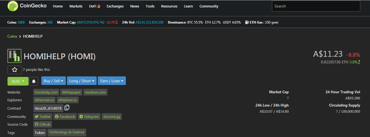Open the ethplorer.io explorer link

68,100
